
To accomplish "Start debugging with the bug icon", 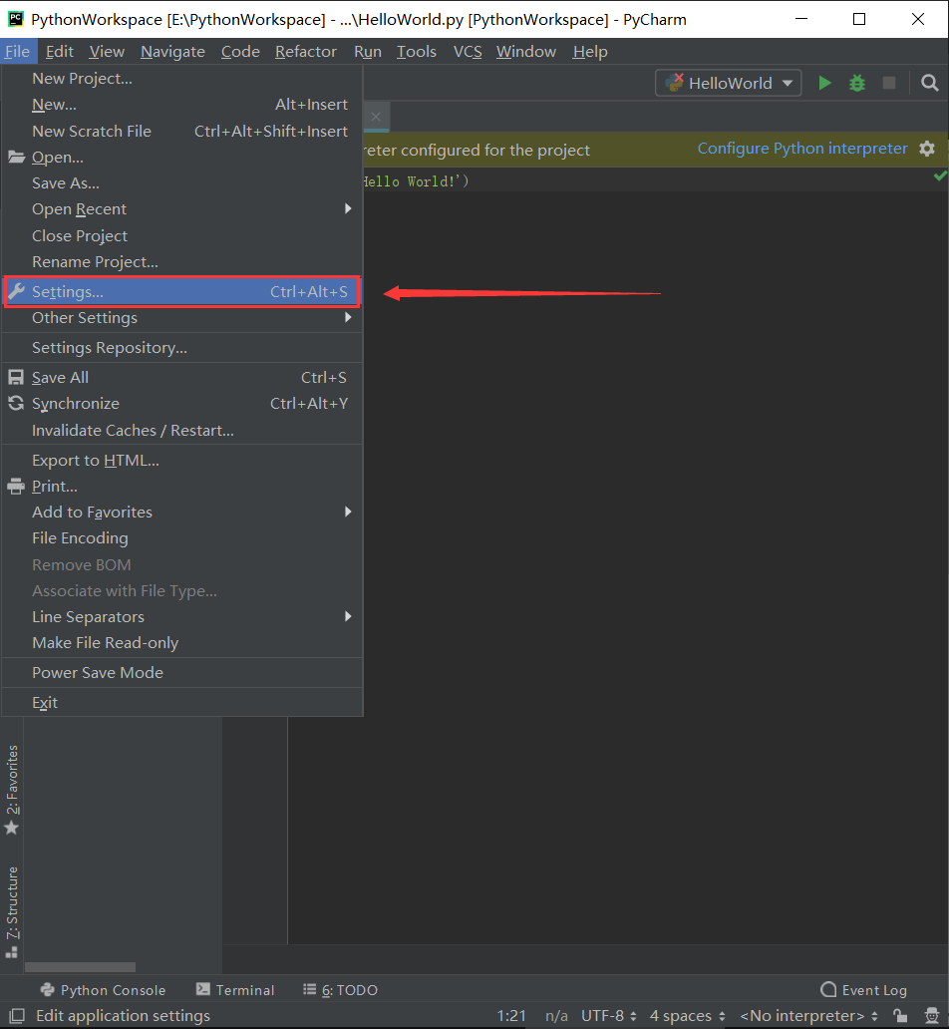I will [x=856, y=83].
